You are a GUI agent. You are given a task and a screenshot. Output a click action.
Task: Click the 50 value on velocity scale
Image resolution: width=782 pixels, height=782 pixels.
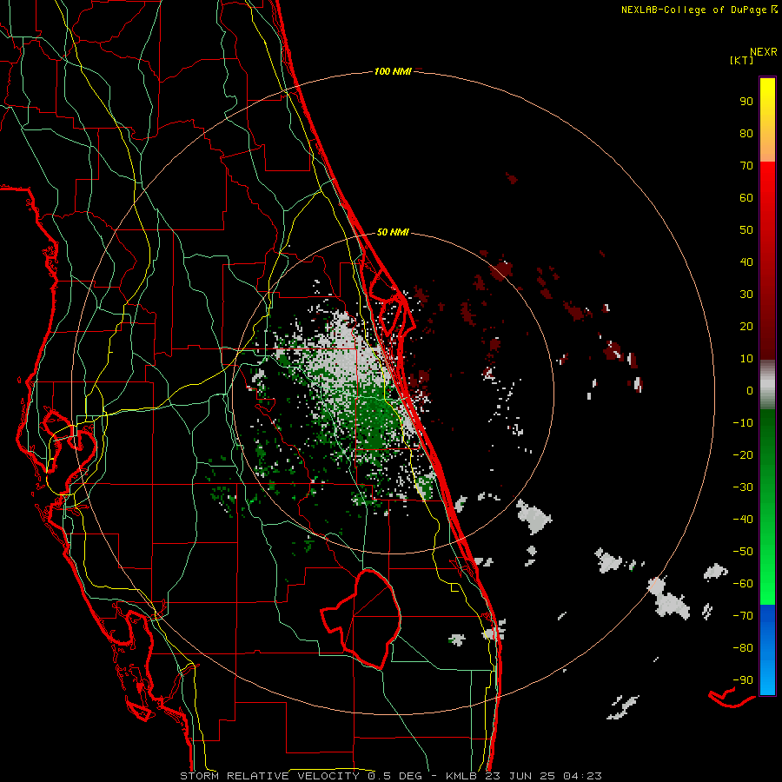click(x=746, y=229)
